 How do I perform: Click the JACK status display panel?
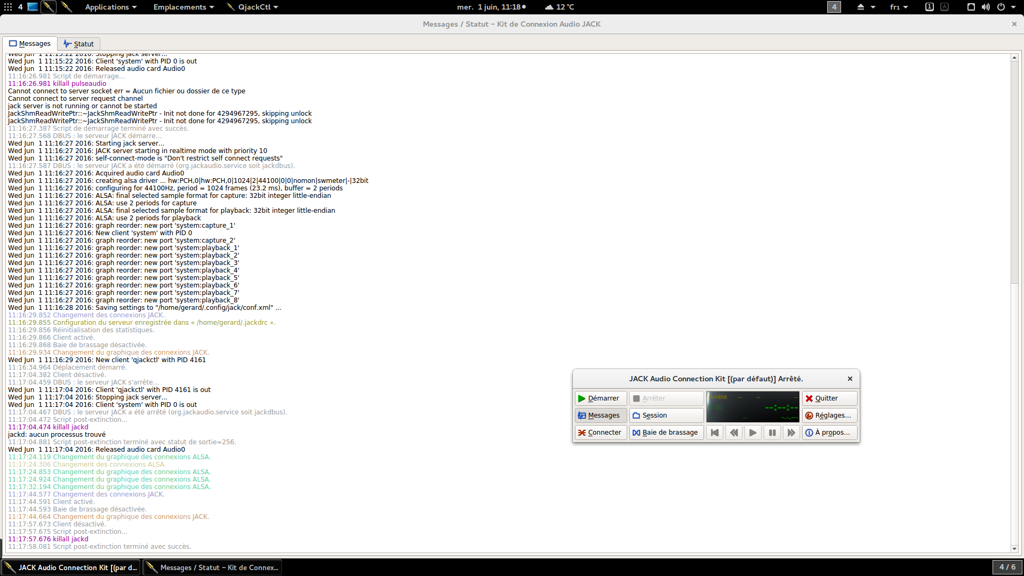(753, 407)
